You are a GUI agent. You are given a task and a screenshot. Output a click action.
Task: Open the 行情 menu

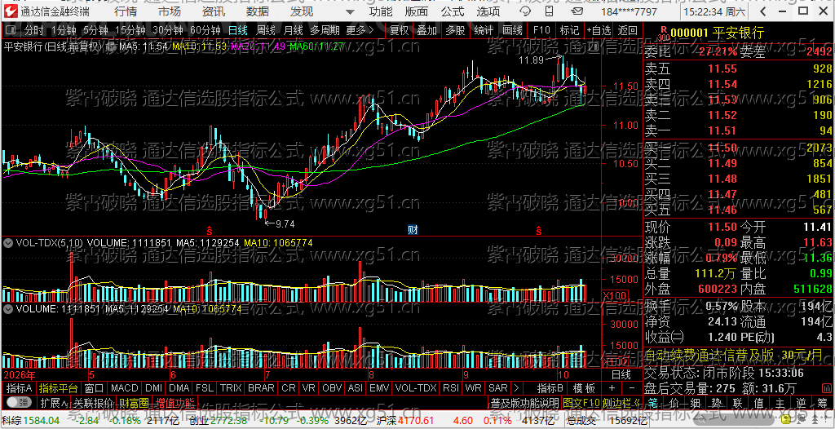click(x=125, y=11)
